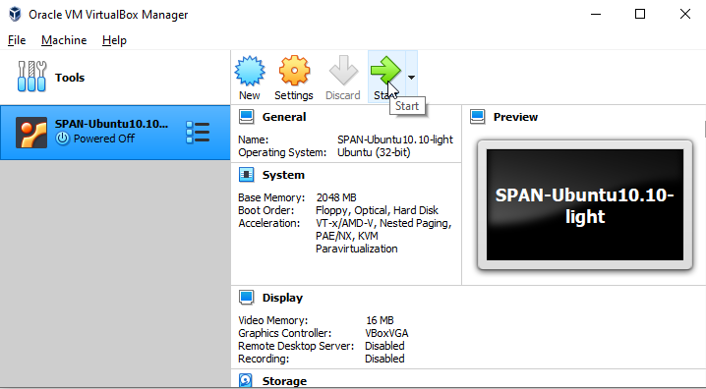Open the VM list menu icon beside SPAN-Ubuntu10.10
The image size is (706, 389).
[198, 133]
